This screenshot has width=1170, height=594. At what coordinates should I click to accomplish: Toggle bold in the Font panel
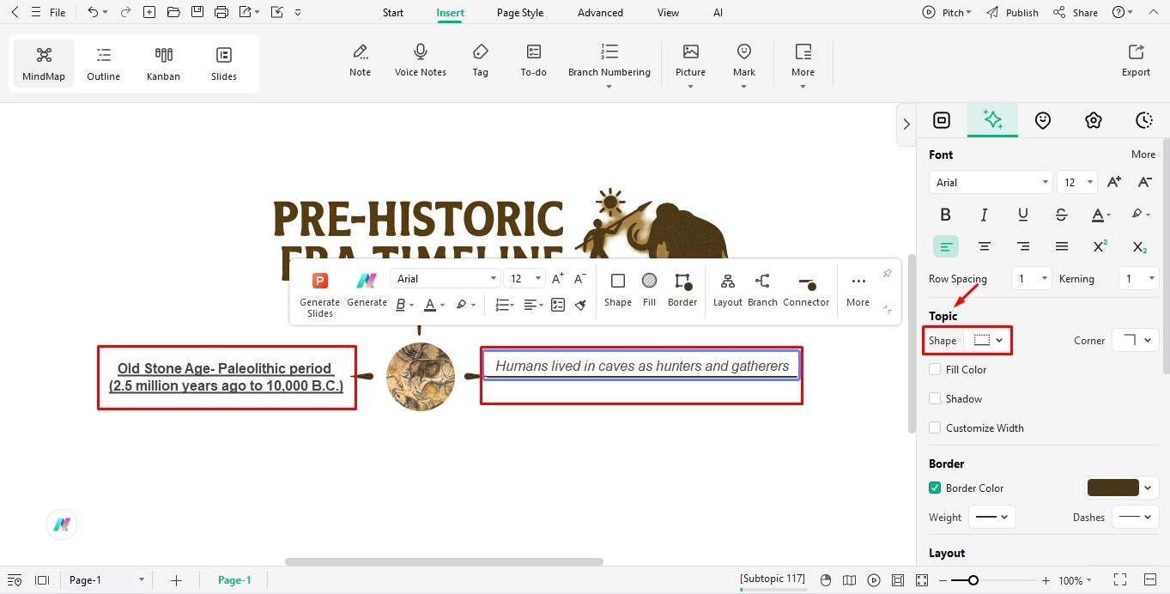946,215
